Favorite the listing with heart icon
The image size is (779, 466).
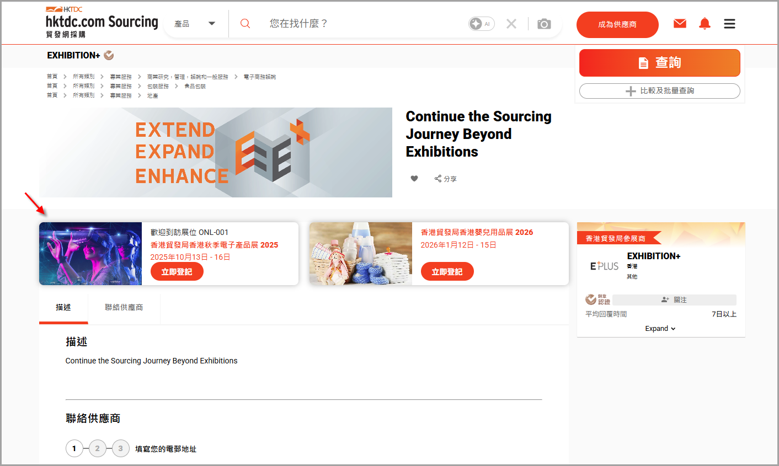coord(414,178)
